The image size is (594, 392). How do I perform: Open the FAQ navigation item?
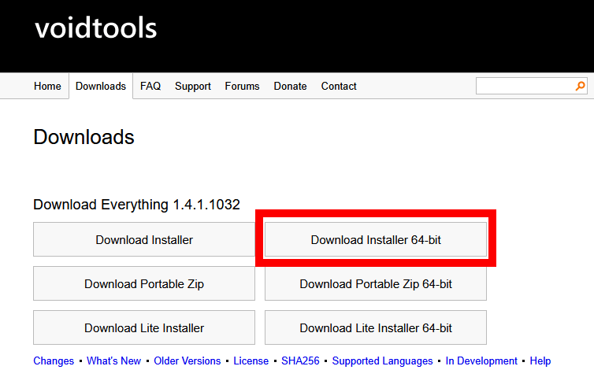(x=150, y=87)
